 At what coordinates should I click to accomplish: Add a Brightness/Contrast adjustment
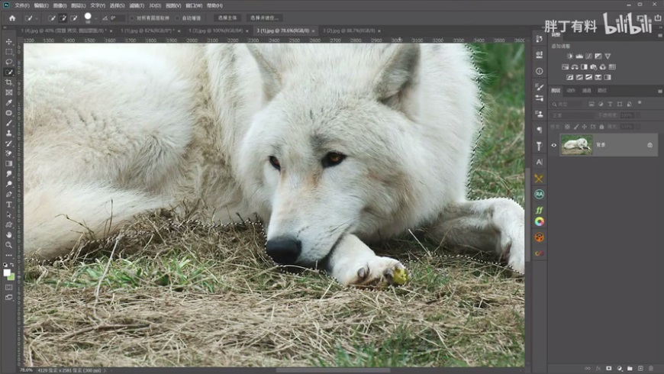(569, 56)
